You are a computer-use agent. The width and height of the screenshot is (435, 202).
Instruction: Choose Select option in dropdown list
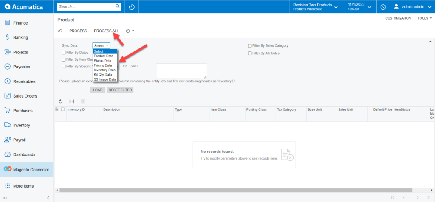point(105,51)
